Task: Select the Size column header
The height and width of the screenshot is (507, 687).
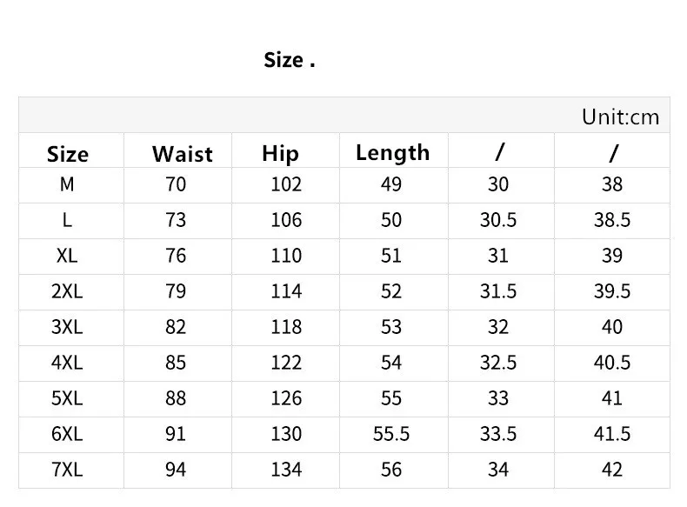Action: 68,154
